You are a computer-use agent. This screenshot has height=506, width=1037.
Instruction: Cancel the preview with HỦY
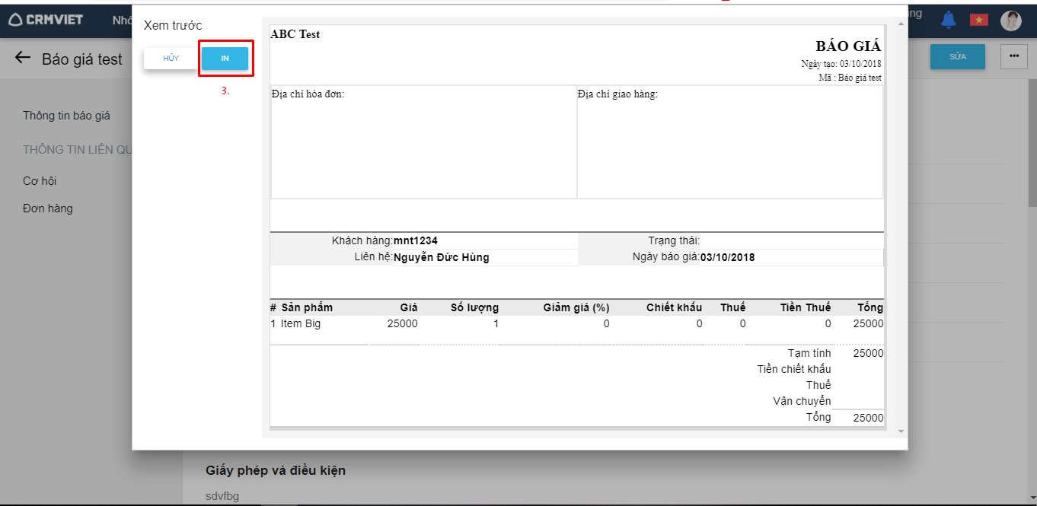point(171,59)
